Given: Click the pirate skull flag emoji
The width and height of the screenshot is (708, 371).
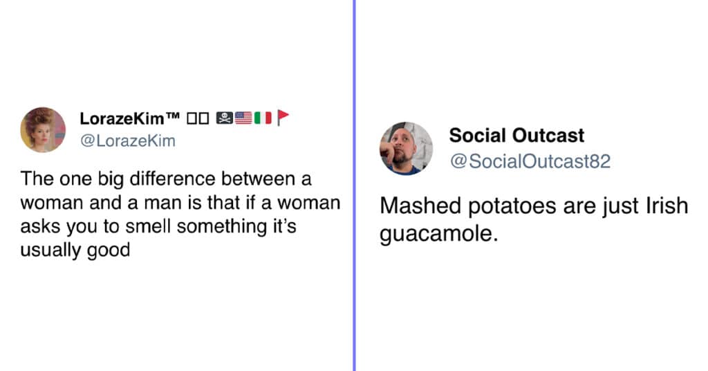Looking at the screenshot, I should 225,118.
